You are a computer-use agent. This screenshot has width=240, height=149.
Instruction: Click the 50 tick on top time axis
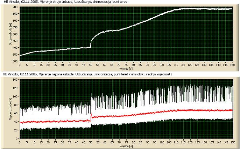(91, 65)
